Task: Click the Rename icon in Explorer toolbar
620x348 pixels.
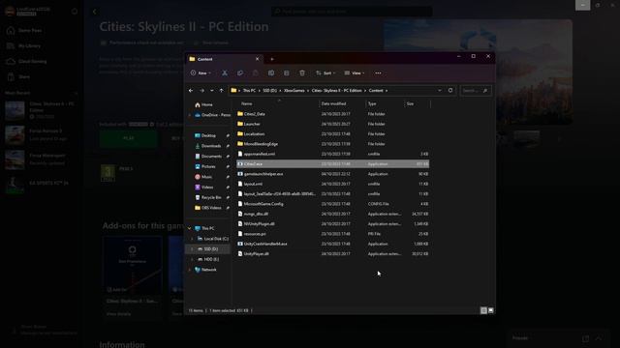Action: pyautogui.click(x=271, y=73)
